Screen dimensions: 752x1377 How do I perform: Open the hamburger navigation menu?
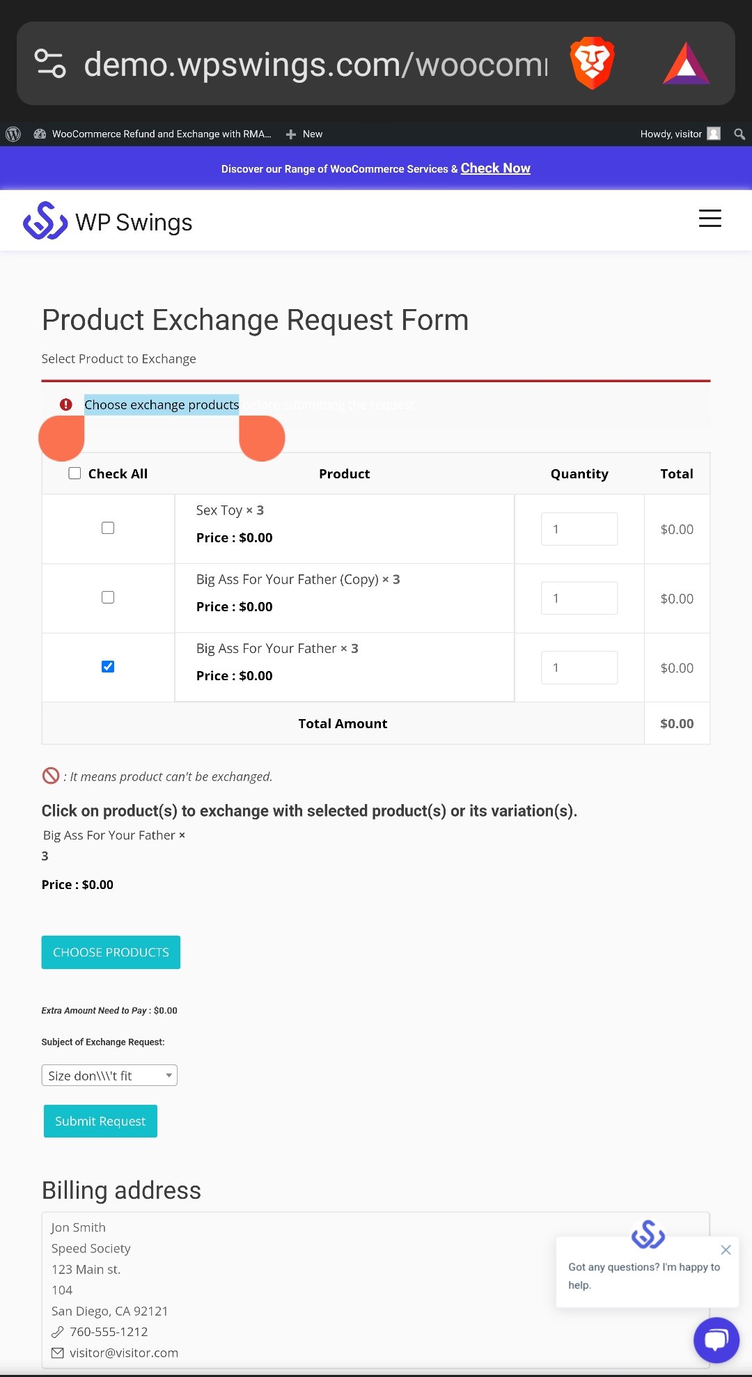[x=710, y=219]
